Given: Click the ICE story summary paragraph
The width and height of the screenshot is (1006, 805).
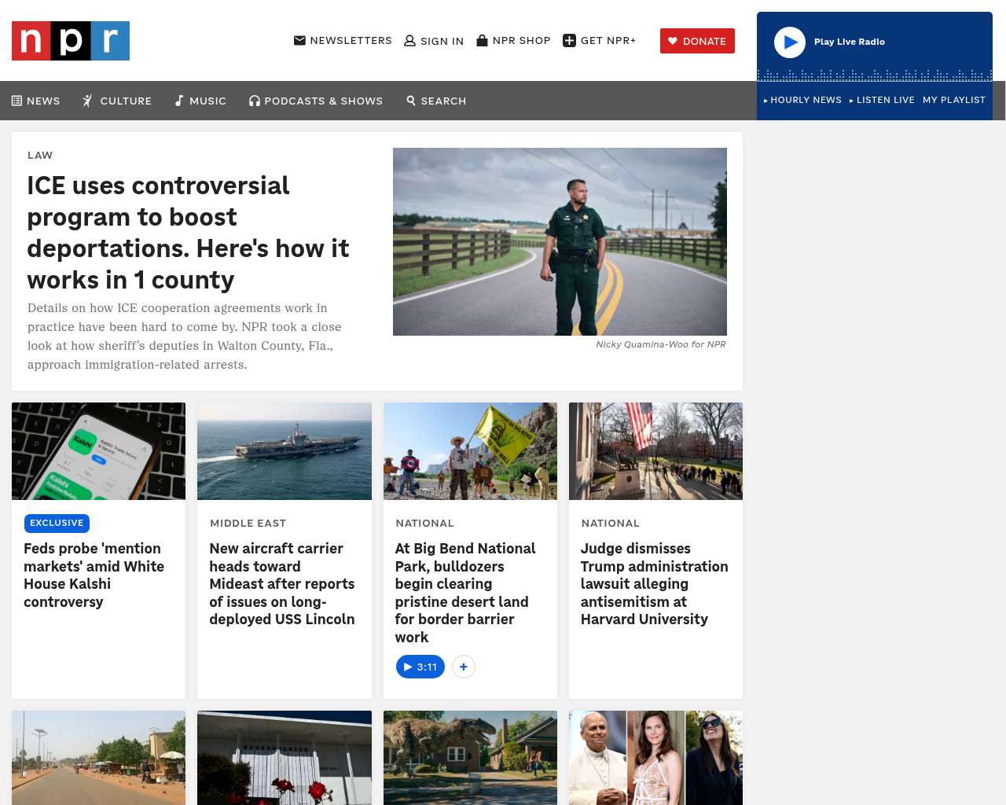Looking at the screenshot, I should pyautogui.click(x=185, y=336).
